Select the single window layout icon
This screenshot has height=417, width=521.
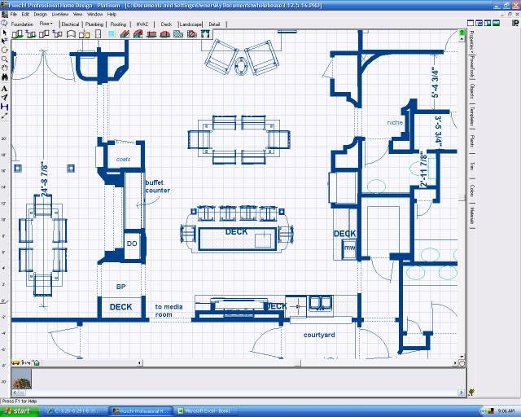pyautogui.click(x=471, y=23)
